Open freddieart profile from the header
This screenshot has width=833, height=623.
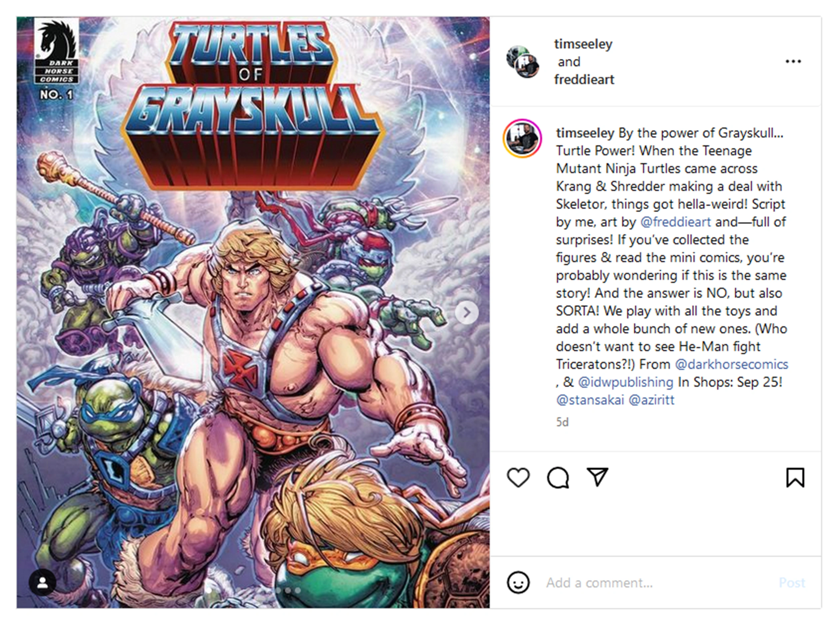point(584,80)
